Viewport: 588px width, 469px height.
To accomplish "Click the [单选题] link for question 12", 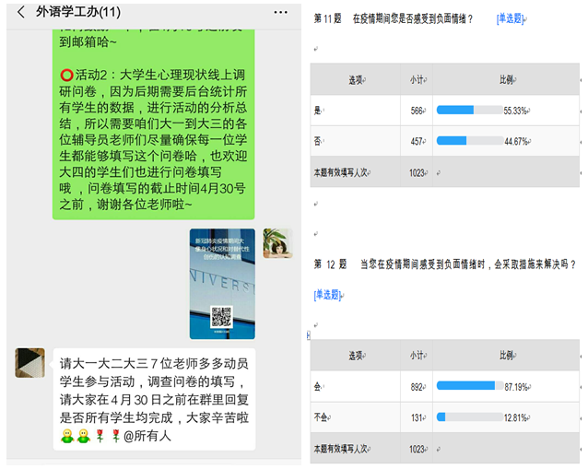I will tap(326, 295).
